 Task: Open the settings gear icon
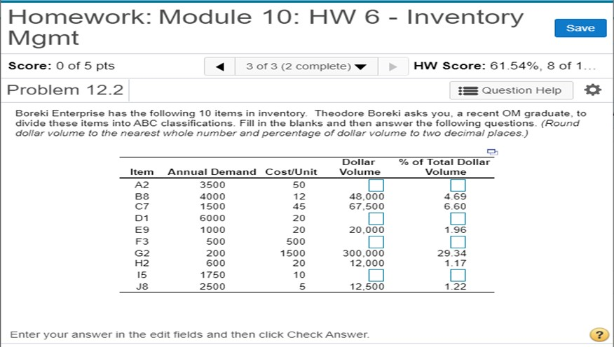[x=592, y=90]
